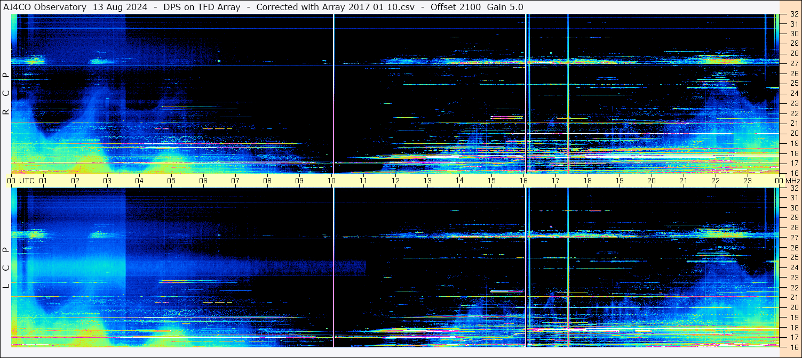Click the white vertical marker at 10 UTC in LCP
This screenshot has height=358, width=802.
(333, 267)
